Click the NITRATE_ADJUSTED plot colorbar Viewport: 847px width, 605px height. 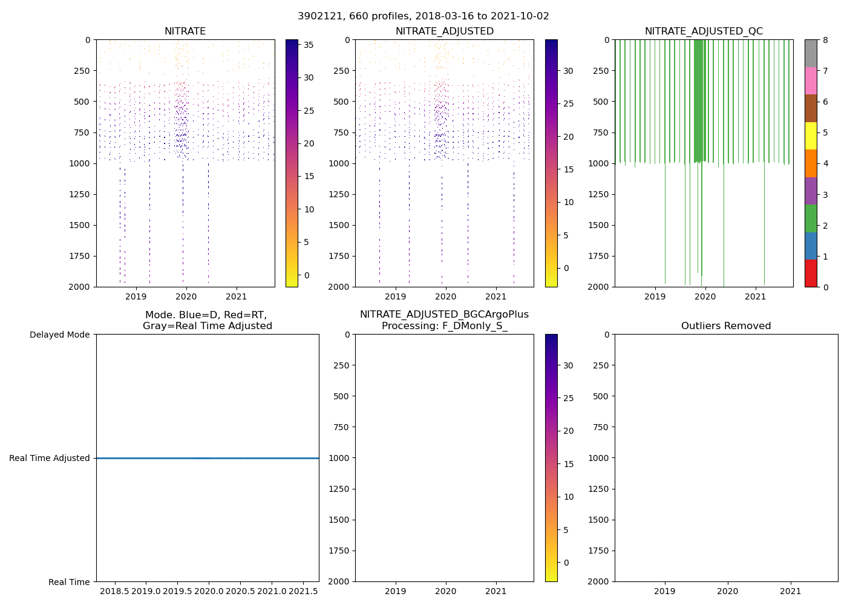coord(551,163)
